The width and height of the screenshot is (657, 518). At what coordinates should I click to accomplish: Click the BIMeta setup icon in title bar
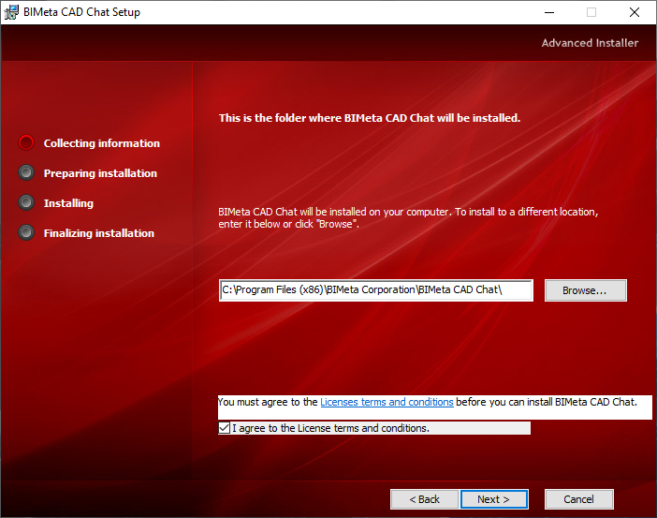click(x=11, y=12)
